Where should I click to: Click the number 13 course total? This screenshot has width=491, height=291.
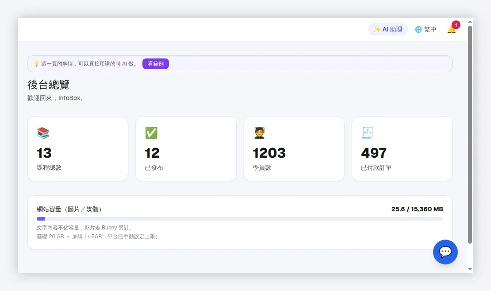[x=44, y=153]
